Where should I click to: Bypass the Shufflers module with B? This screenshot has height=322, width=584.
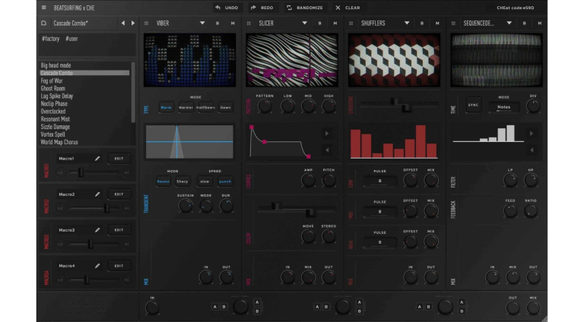coord(422,23)
